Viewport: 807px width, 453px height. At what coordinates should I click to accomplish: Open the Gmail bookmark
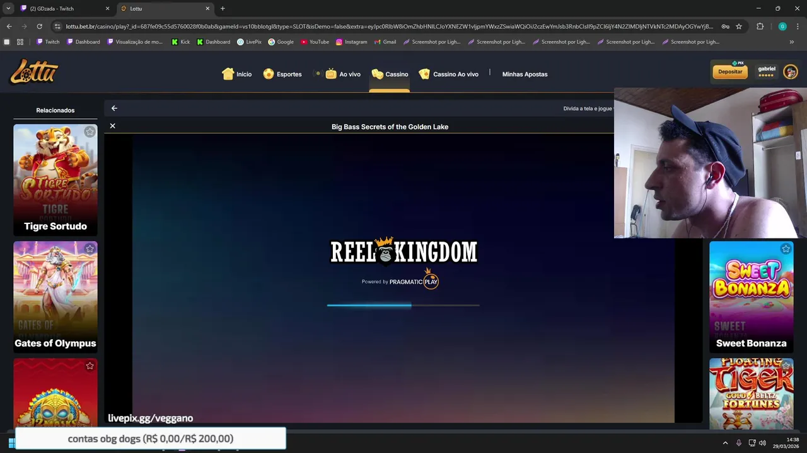pyautogui.click(x=385, y=42)
